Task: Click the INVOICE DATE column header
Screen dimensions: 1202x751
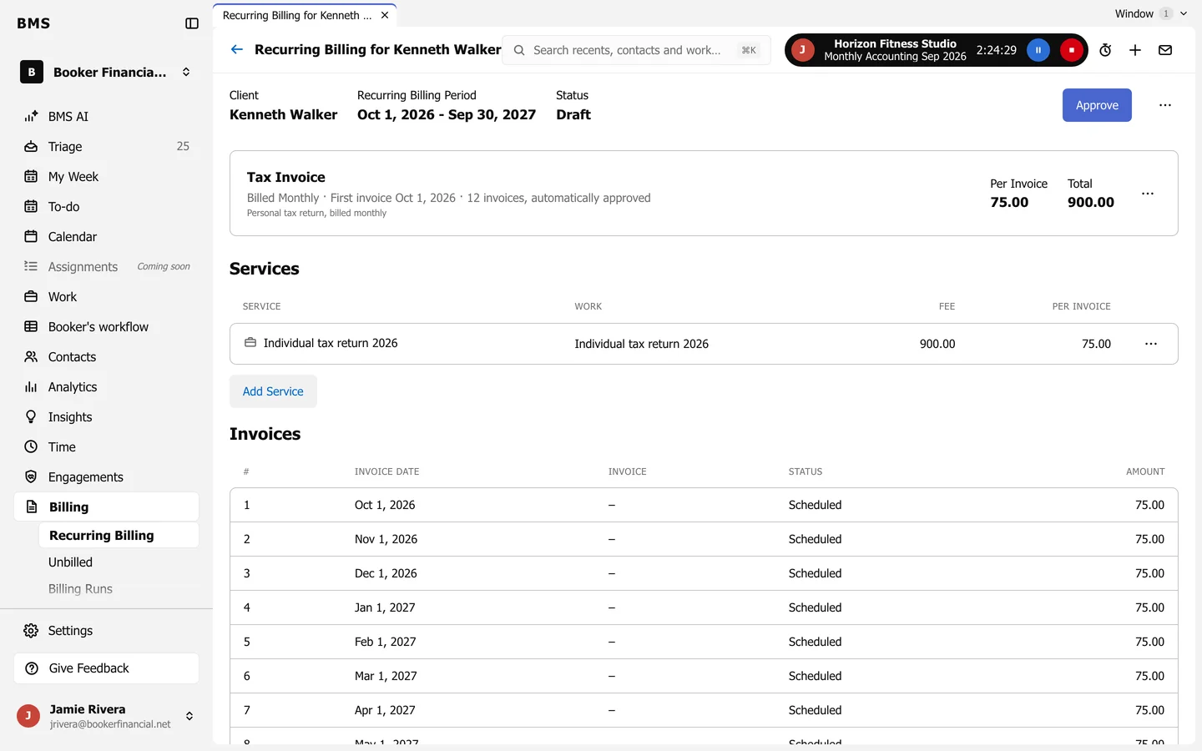Action: pos(386,471)
